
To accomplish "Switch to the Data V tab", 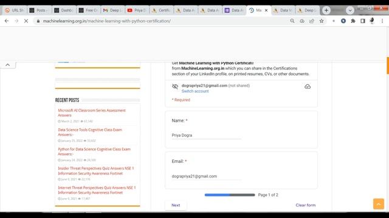I will tap(283, 10).
